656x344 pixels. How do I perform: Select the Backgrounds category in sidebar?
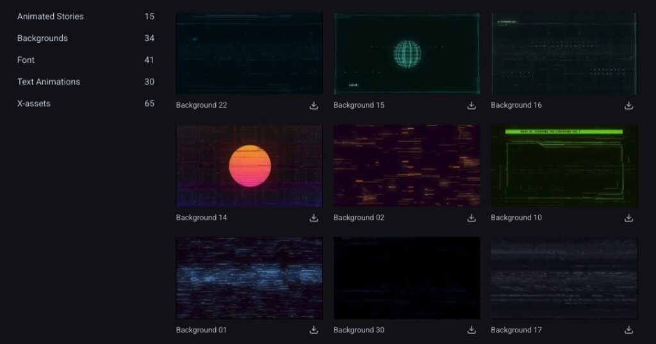click(42, 38)
